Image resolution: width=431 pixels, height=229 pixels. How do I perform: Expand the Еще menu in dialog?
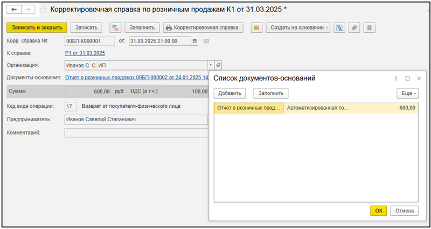[407, 93]
